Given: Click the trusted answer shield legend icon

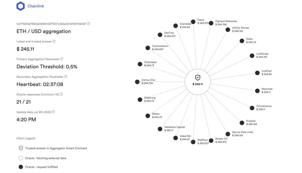Looking at the screenshot, I should (x=21, y=148).
